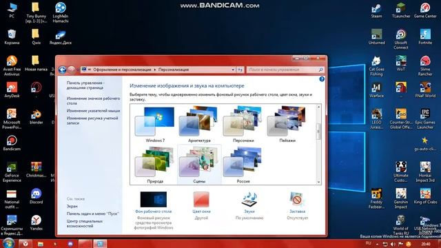Select the Пейзажи theme
441x248 pixels.
coord(287,121)
